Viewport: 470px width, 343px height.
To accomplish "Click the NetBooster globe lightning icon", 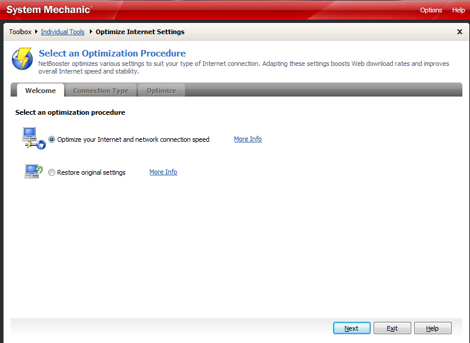I will click(x=22, y=59).
